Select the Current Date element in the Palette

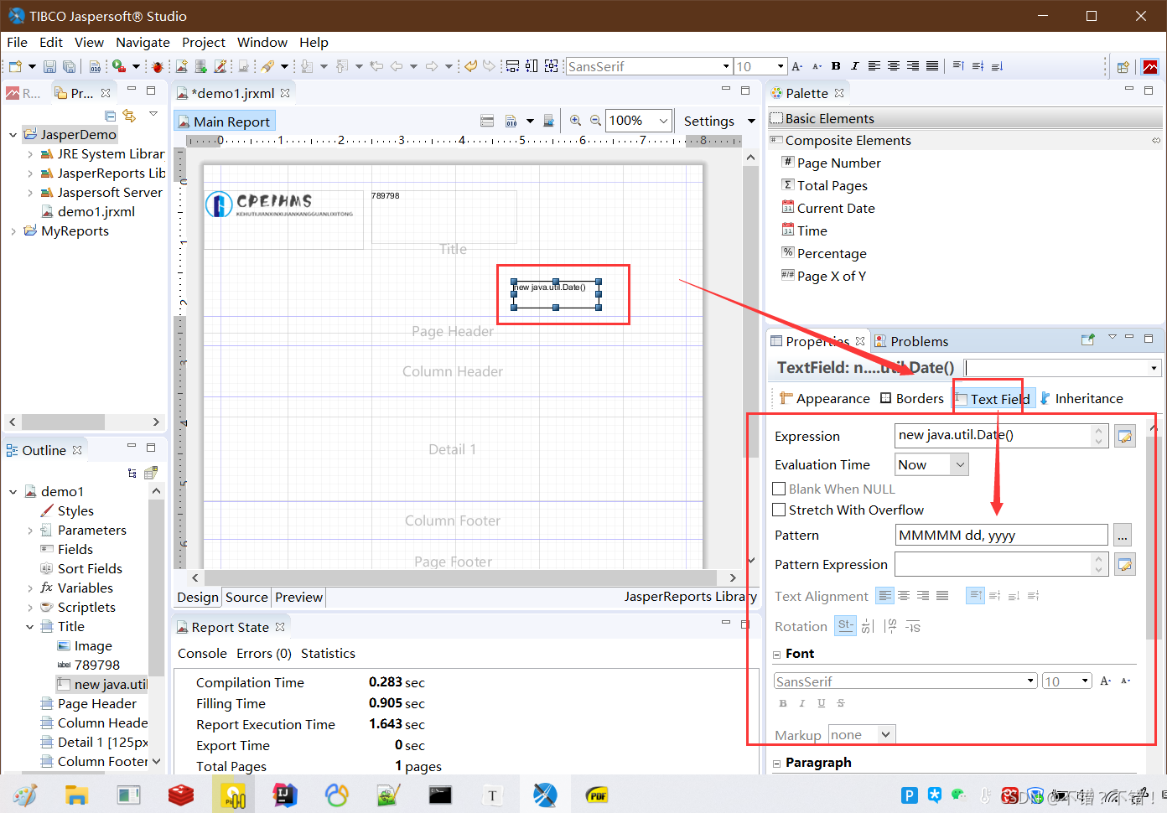click(x=828, y=208)
